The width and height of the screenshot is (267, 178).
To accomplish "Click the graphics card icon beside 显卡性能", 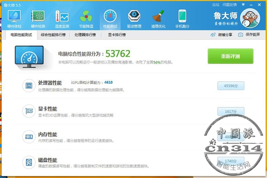I will point(29,111).
